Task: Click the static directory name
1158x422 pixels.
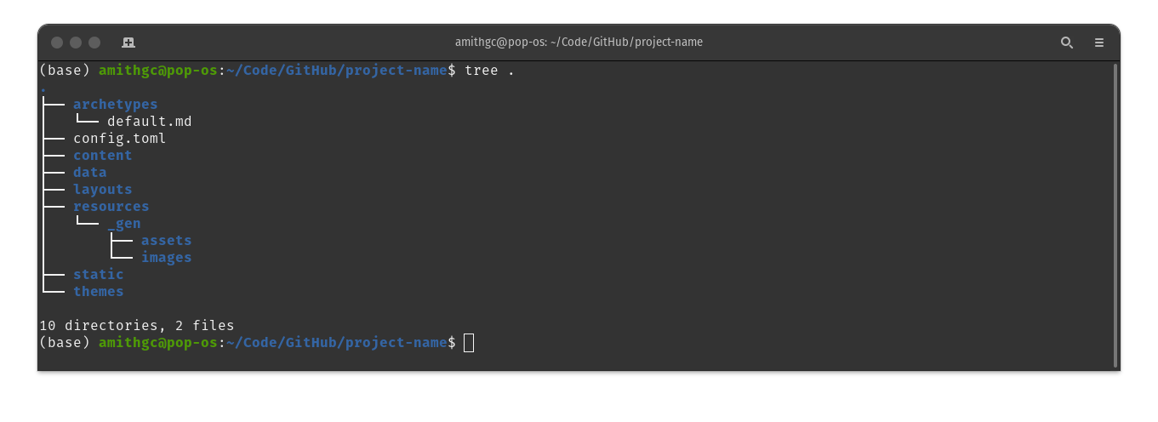Action: click(98, 275)
